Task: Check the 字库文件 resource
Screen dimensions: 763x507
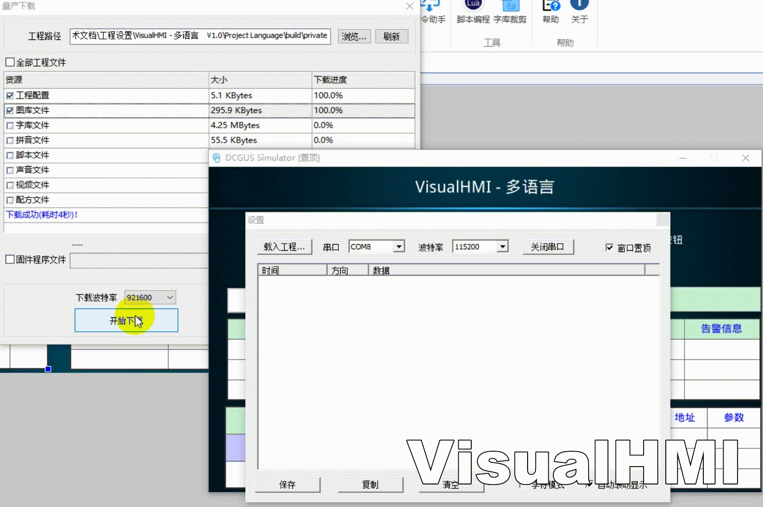Action: coord(10,125)
